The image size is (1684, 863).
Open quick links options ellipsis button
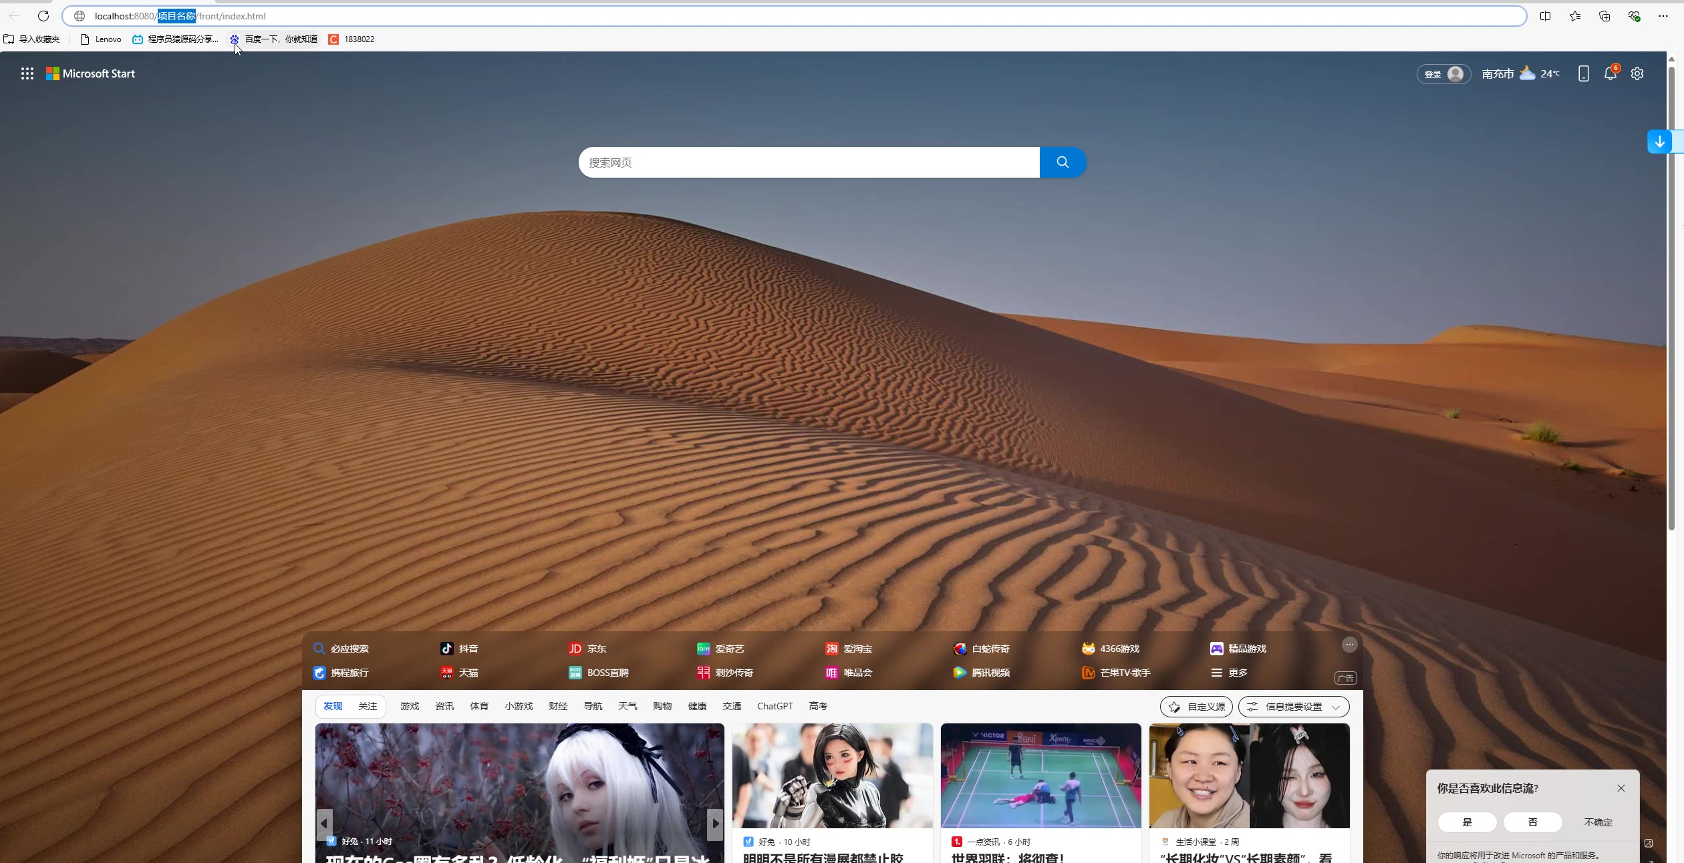pos(1349,645)
